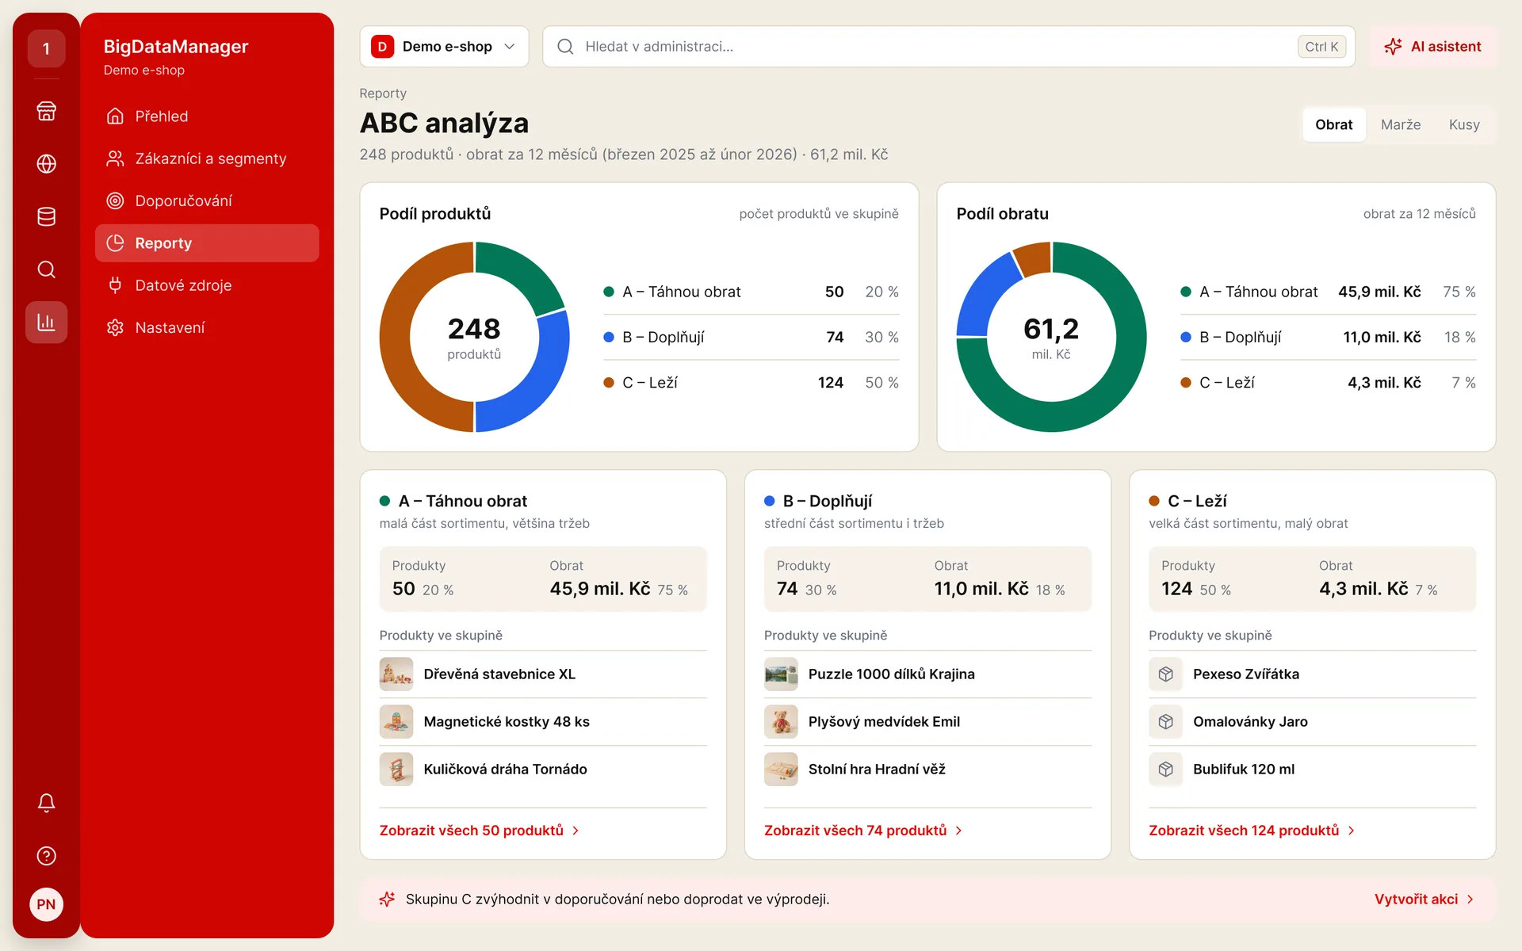Click the red D logo in the shop selector
1522x951 pixels.
point(382,47)
